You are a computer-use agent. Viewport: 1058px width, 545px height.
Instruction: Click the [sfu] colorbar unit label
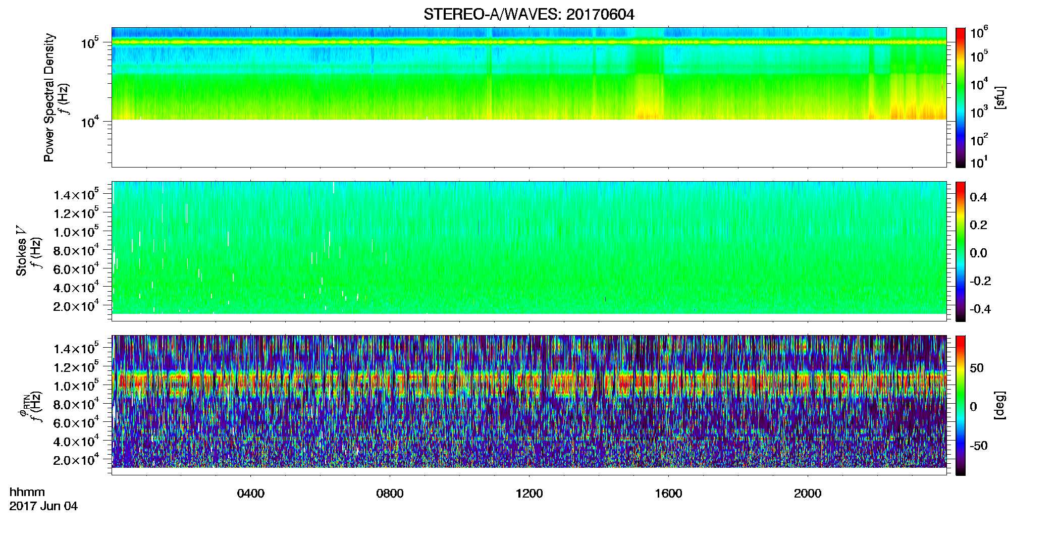click(999, 97)
